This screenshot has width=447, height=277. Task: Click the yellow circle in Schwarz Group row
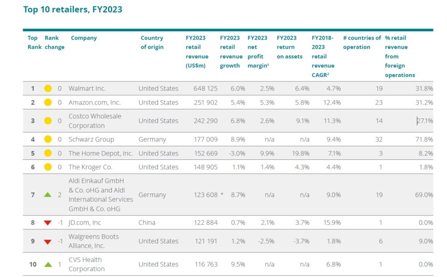pos(48,139)
